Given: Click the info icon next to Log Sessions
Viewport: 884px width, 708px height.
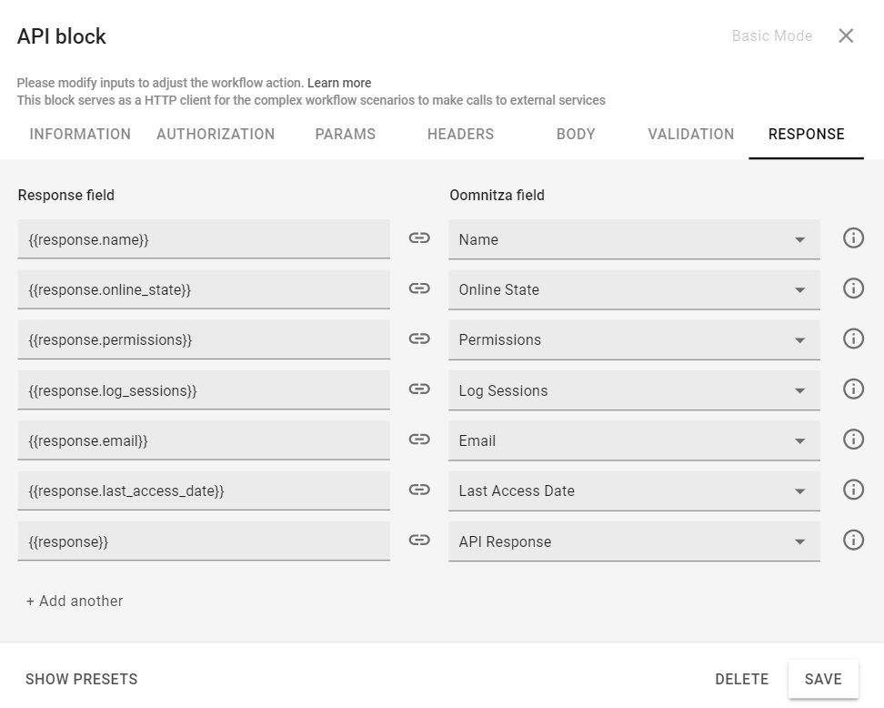Looking at the screenshot, I should pyautogui.click(x=853, y=389).
